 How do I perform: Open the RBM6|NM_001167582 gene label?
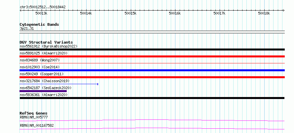tap(37, 125)
